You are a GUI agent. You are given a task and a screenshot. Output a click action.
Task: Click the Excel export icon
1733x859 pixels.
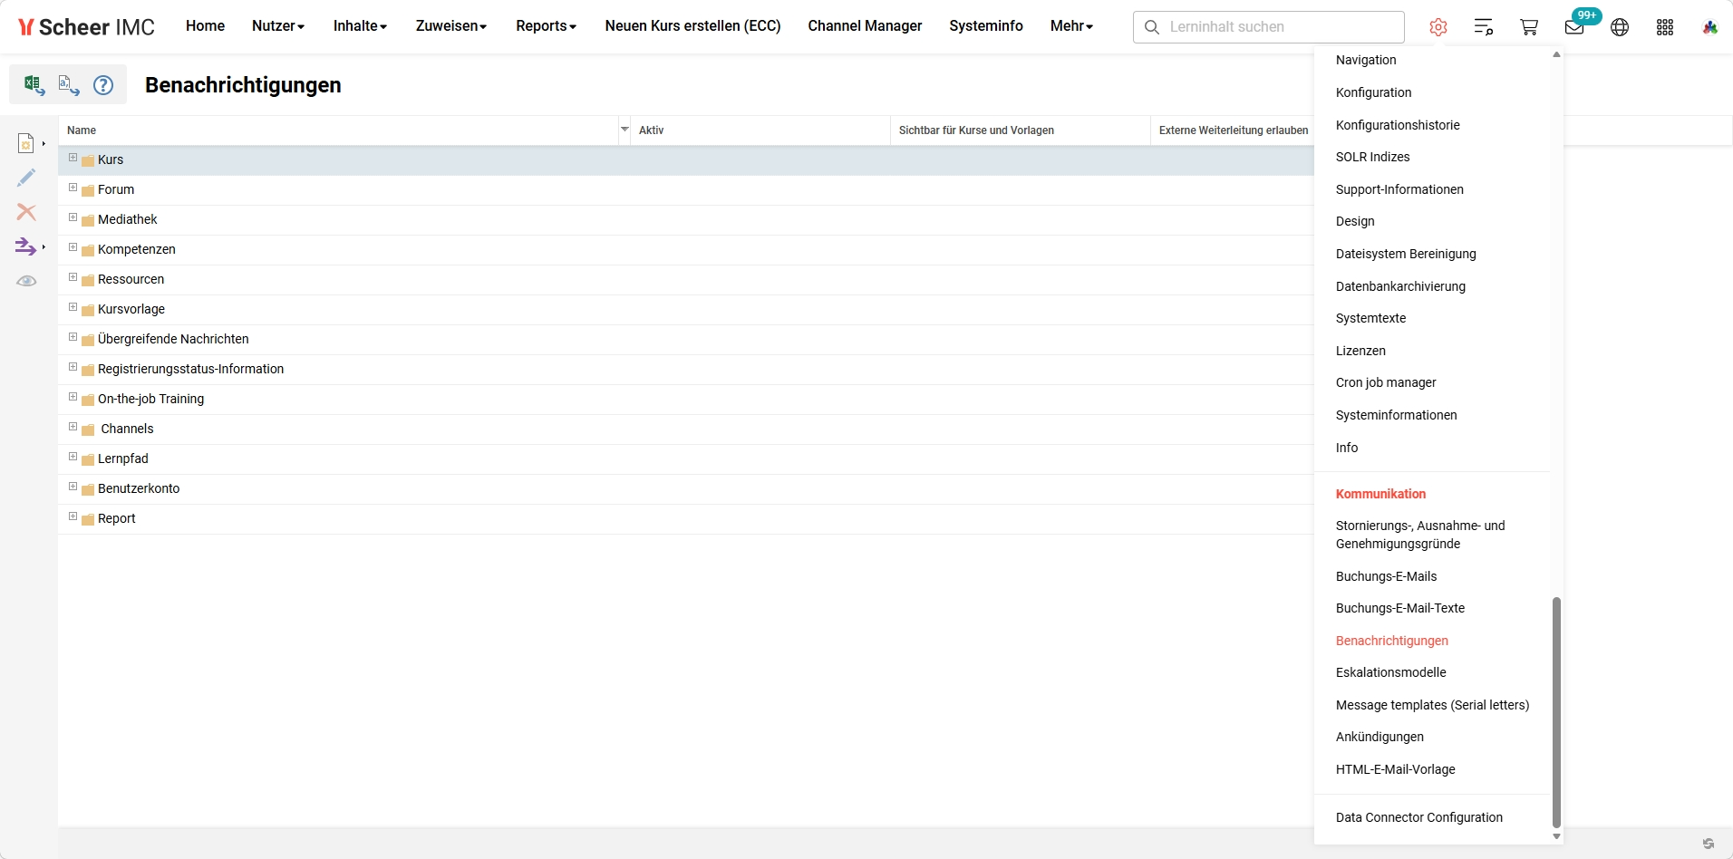coord(34,85)
